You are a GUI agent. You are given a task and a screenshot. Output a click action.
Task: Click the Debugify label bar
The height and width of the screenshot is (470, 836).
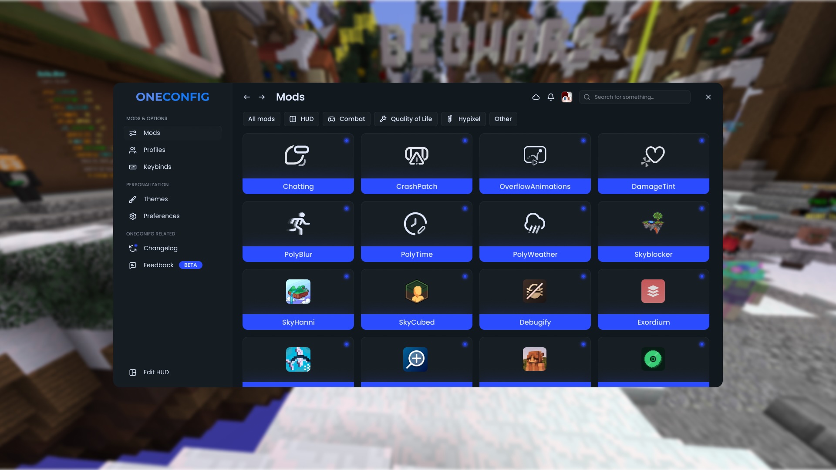click(x=535, y=322)
